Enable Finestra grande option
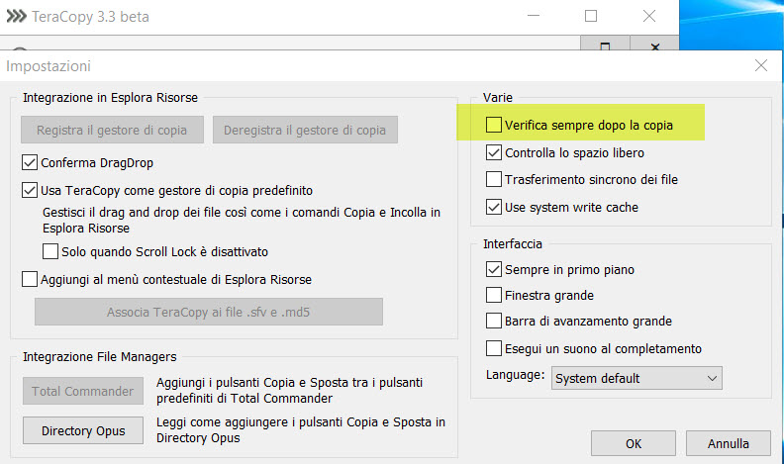The image size is (784, 464). (x=494, y=295)
